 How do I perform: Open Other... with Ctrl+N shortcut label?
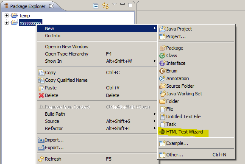point(196,155)
